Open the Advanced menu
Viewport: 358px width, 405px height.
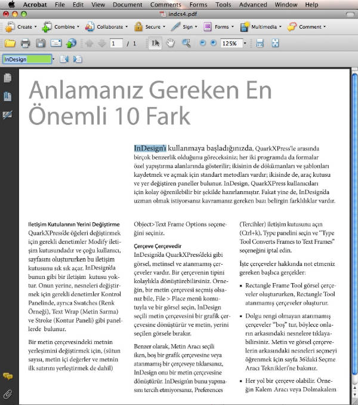click(253, 5)
